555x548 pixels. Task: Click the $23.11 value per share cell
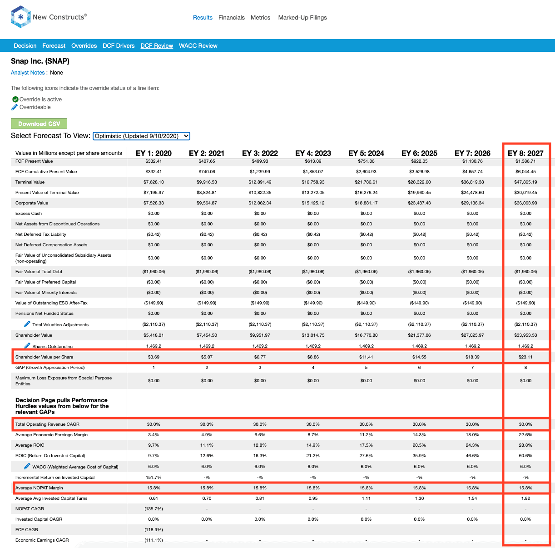click(525, 357)
